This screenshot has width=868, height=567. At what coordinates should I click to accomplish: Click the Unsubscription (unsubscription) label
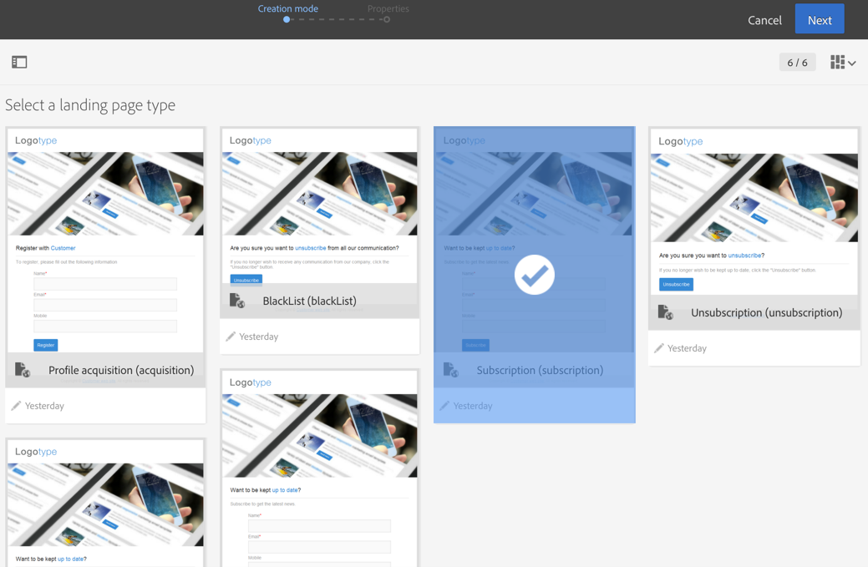tap(766, 312)
